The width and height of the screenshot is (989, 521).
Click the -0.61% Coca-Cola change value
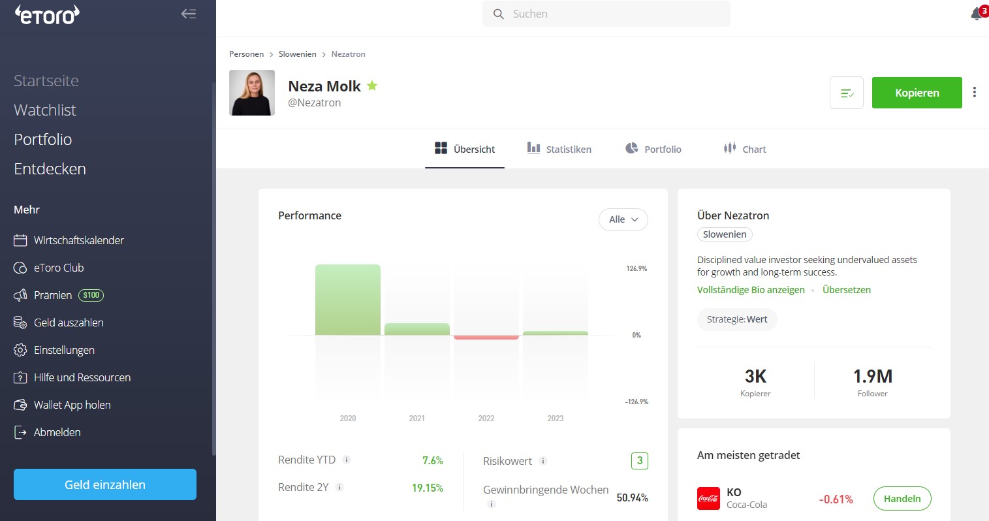point(836,499)
